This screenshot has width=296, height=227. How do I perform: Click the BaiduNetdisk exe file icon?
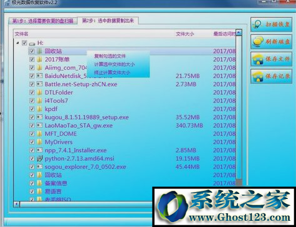(x=39, y=75)
